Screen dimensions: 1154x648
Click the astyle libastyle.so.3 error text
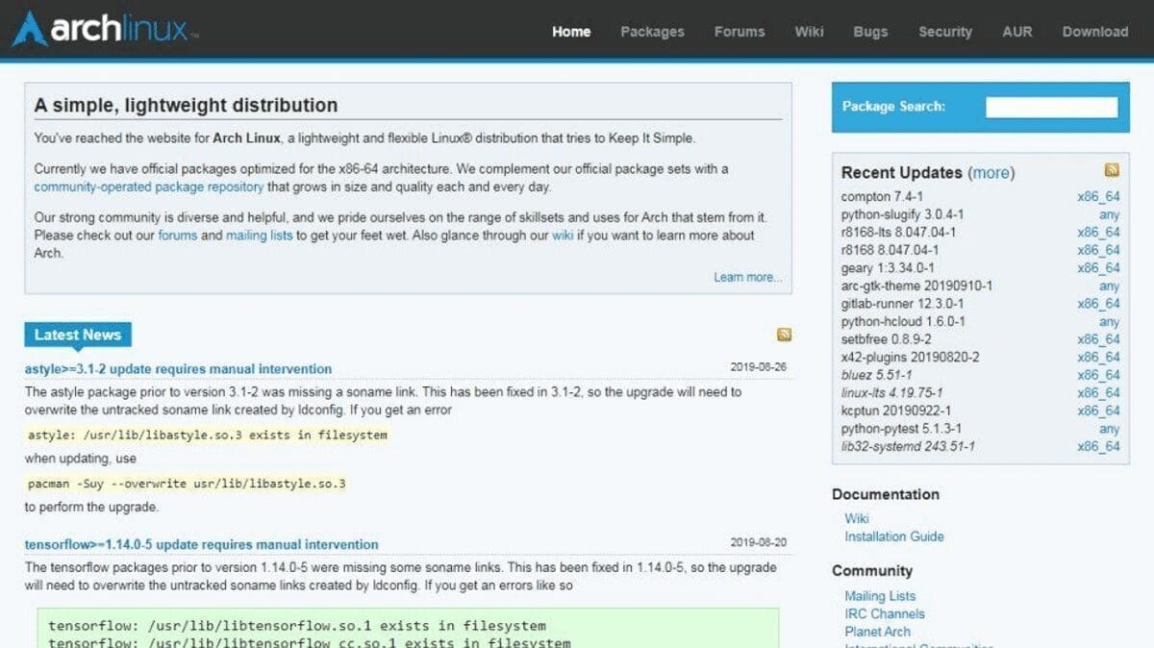[208, 435]
